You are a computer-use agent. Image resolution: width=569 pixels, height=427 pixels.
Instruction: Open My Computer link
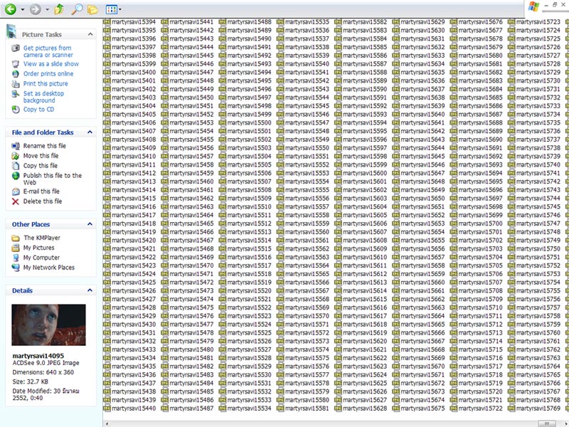coord(41,257)
